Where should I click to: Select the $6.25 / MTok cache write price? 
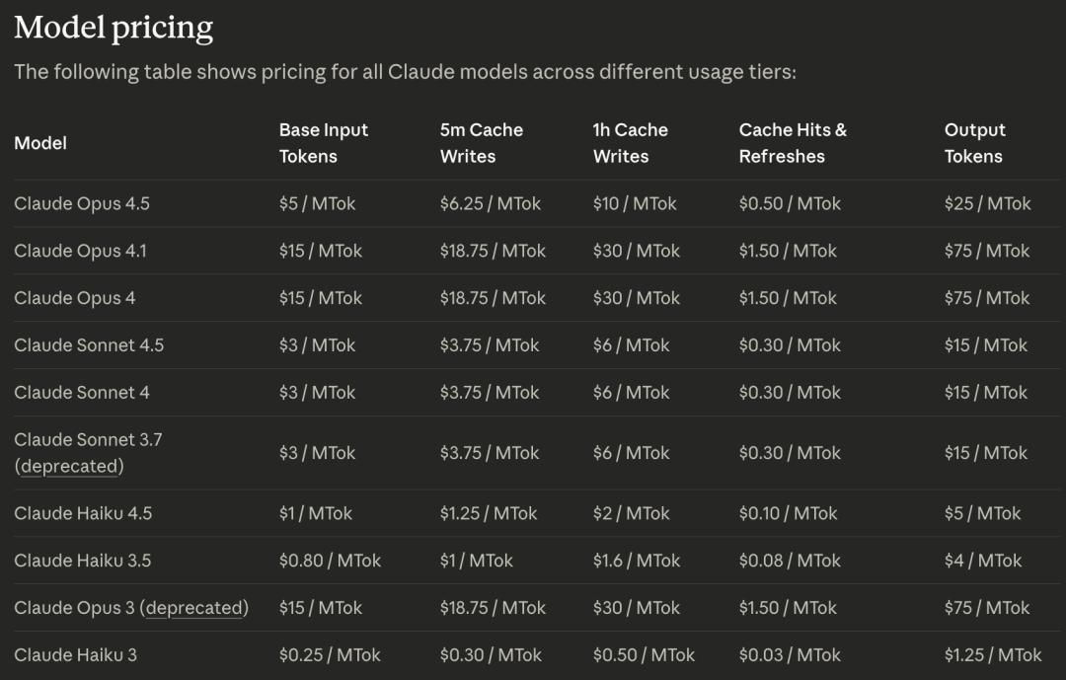(x=491, y=204)
